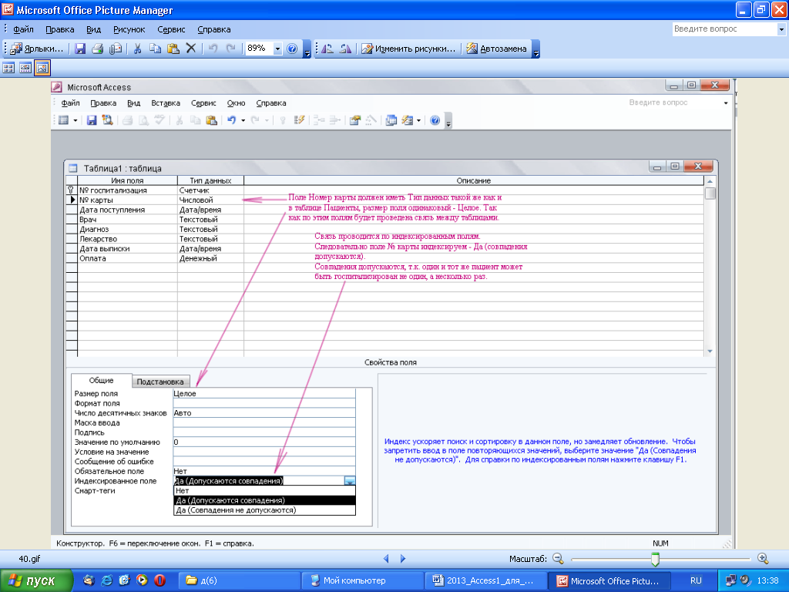Click the Масштаб zoom slider handle
The width and height of the screenshot is (789, 592).
[655, 559]
